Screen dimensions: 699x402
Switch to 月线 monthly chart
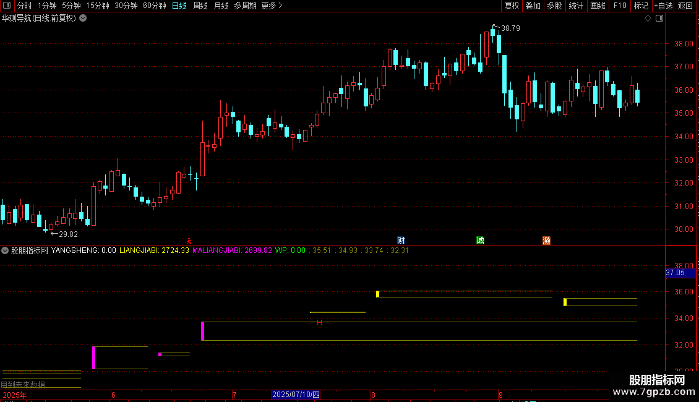pyautogui.click(x=221, y=6)
